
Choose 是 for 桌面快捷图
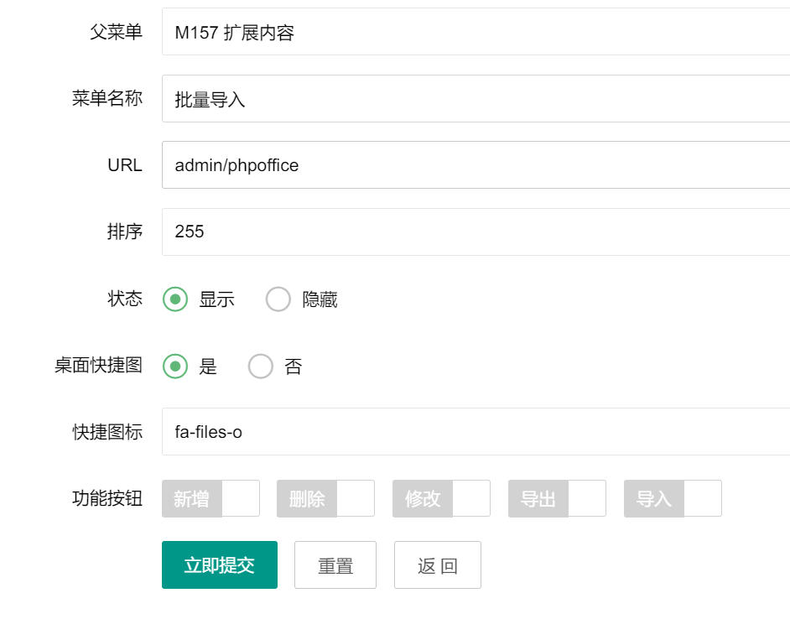[x=175, y=367]
